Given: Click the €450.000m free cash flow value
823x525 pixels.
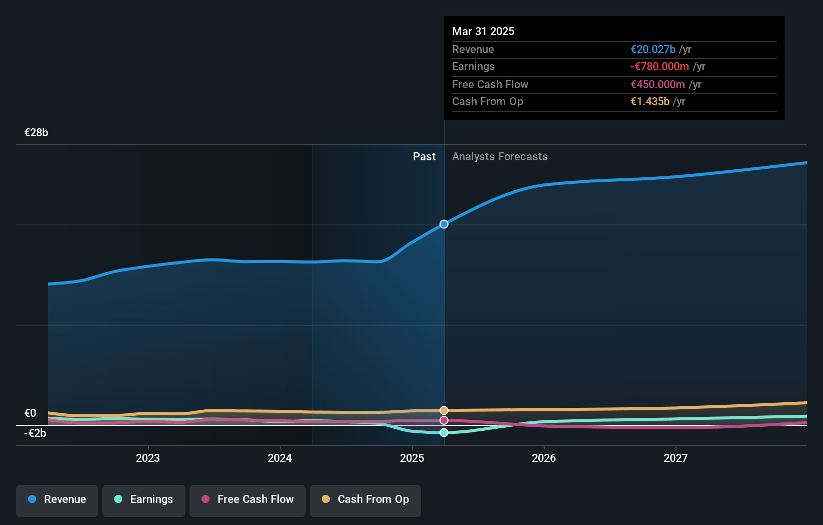Looking at the screenshot, I should (658, 85).
